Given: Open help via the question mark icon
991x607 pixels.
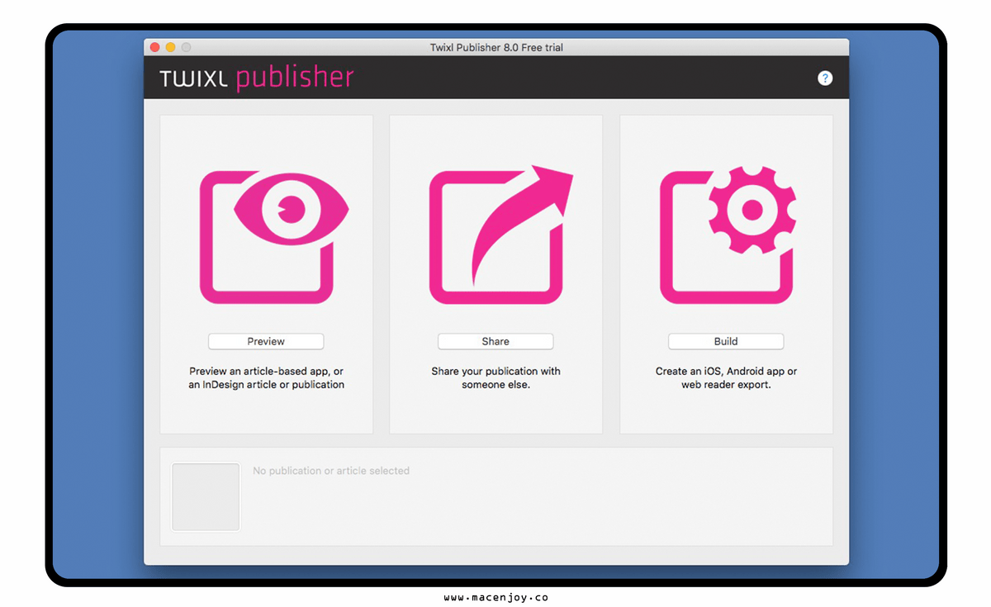Looking at the screenshot, I should pos(825,78).
